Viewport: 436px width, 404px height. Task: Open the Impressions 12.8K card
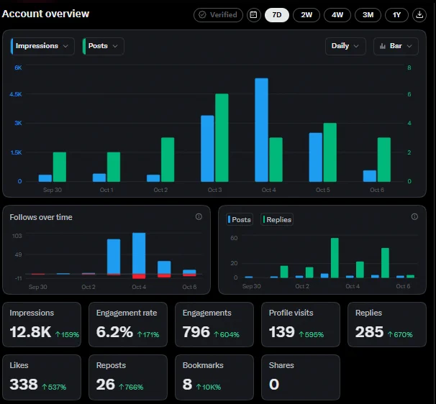point(42,324)
